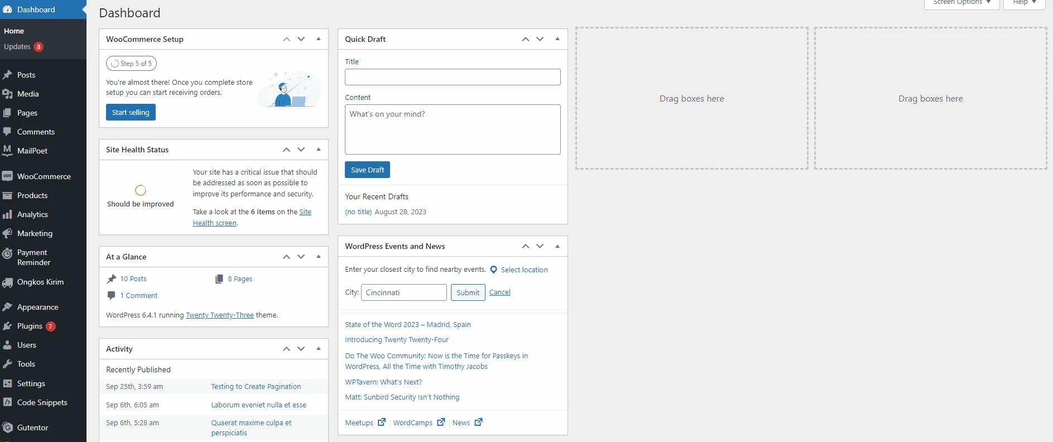Open the 1 Comment link
This screenshot has width=1053, height=442.
[x=139, y=295]
